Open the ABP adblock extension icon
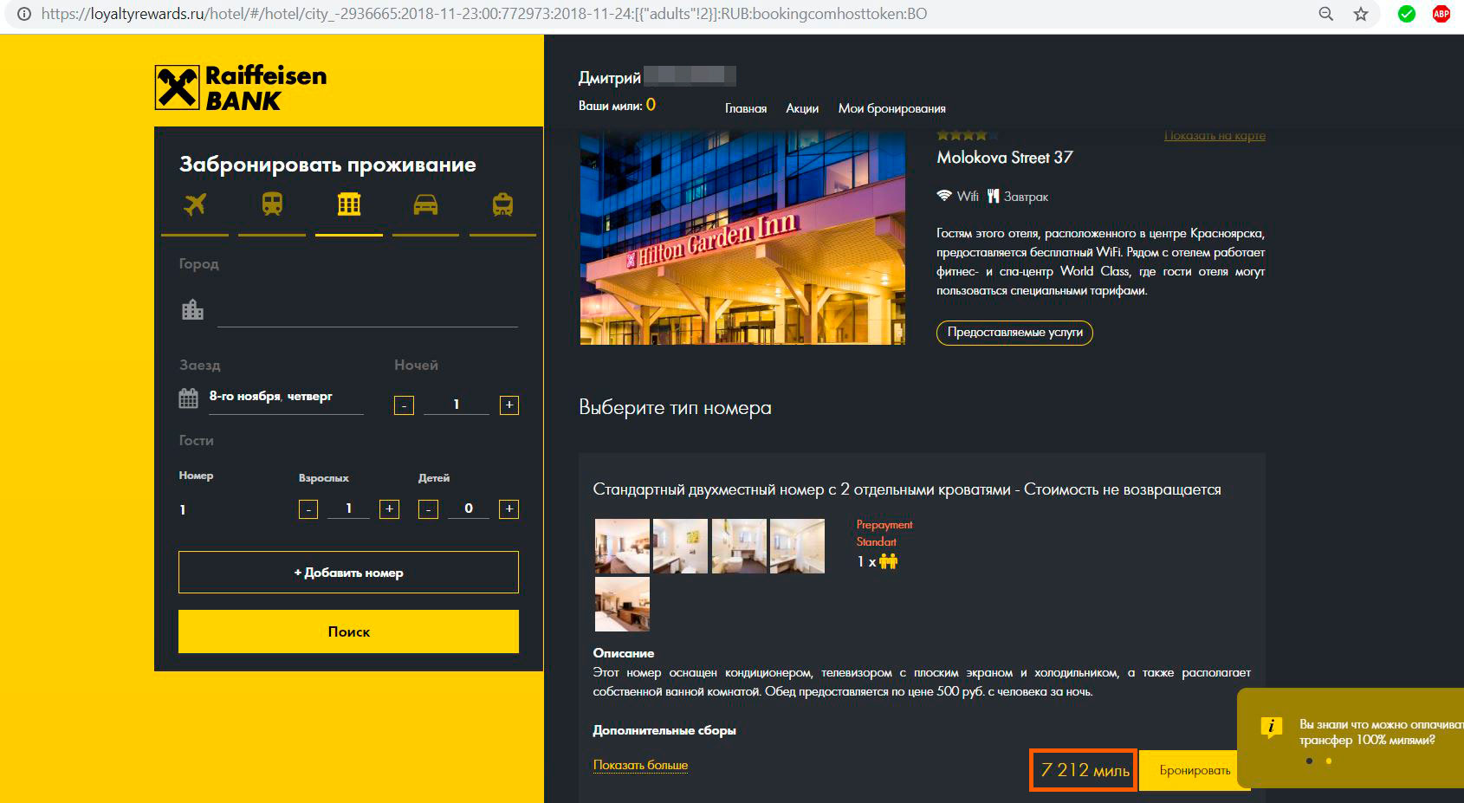This screenshot has width=1464, height=803. point(1441,14)
